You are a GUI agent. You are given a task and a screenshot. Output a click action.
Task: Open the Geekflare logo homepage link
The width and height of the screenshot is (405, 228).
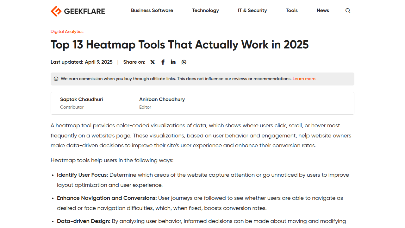78,11
